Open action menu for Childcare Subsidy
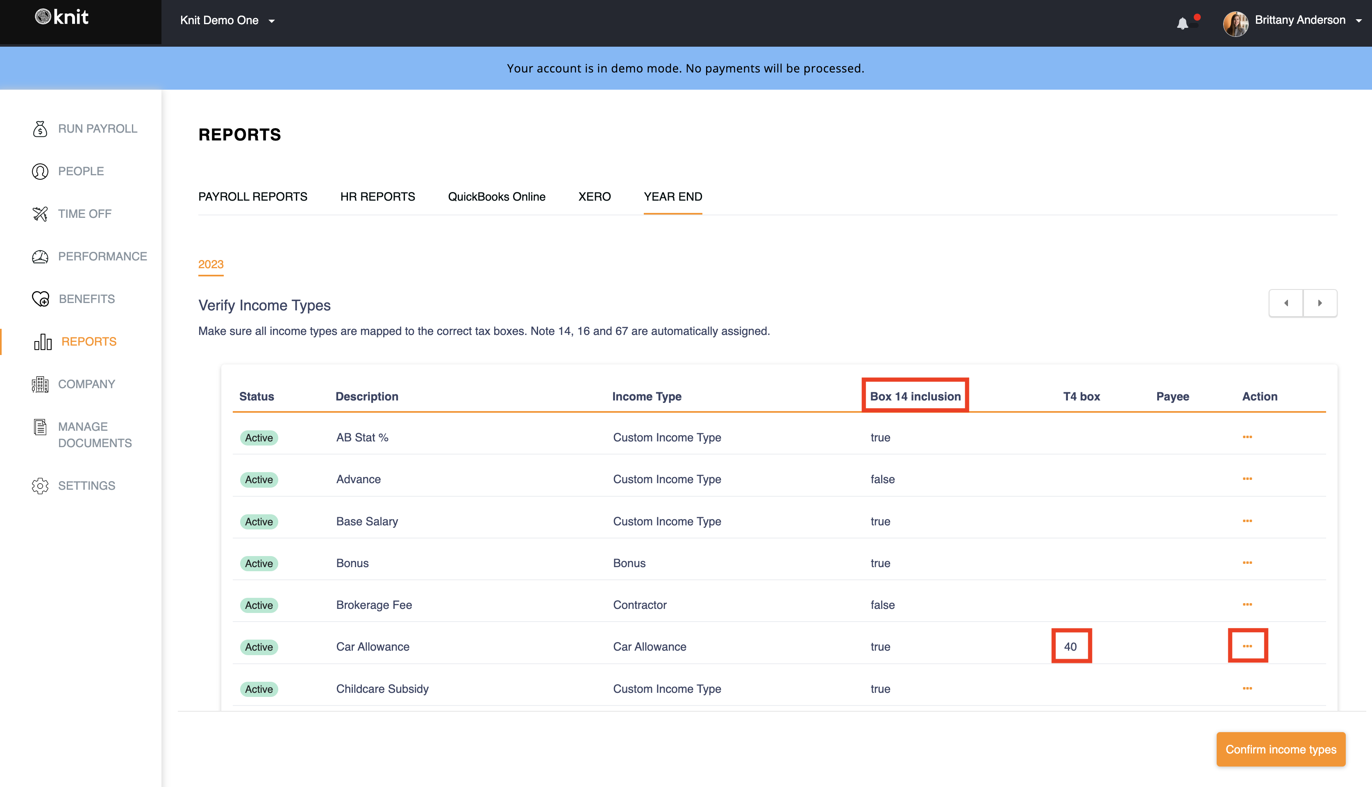 pyautogui.click(x=1247, y=689)
